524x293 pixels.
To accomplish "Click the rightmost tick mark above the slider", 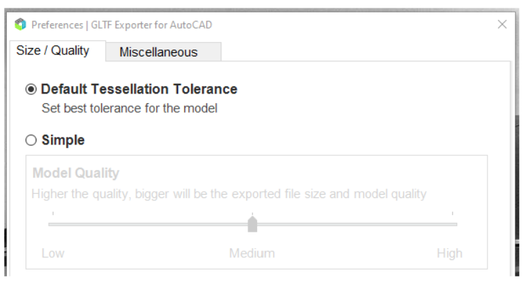I will [x=452, y=215].
